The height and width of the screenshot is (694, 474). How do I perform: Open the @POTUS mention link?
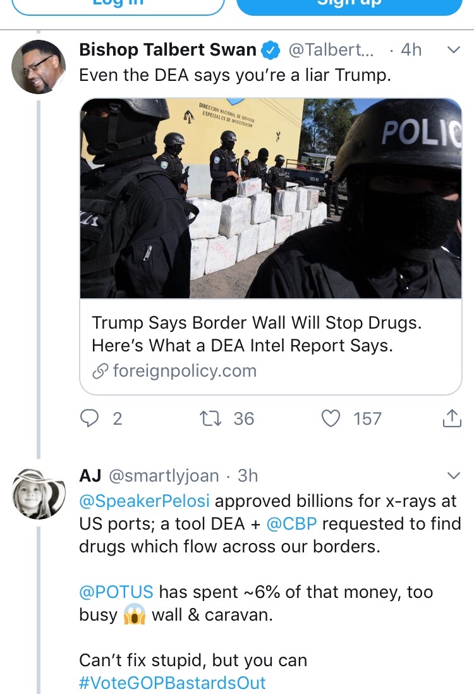(116, 592)
